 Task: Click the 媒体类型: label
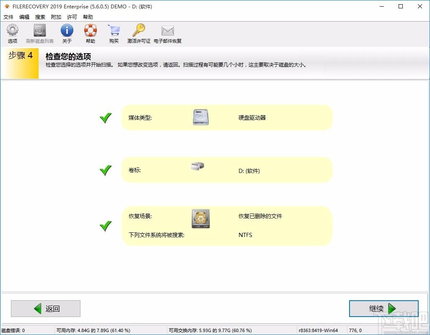click(140, 118)
